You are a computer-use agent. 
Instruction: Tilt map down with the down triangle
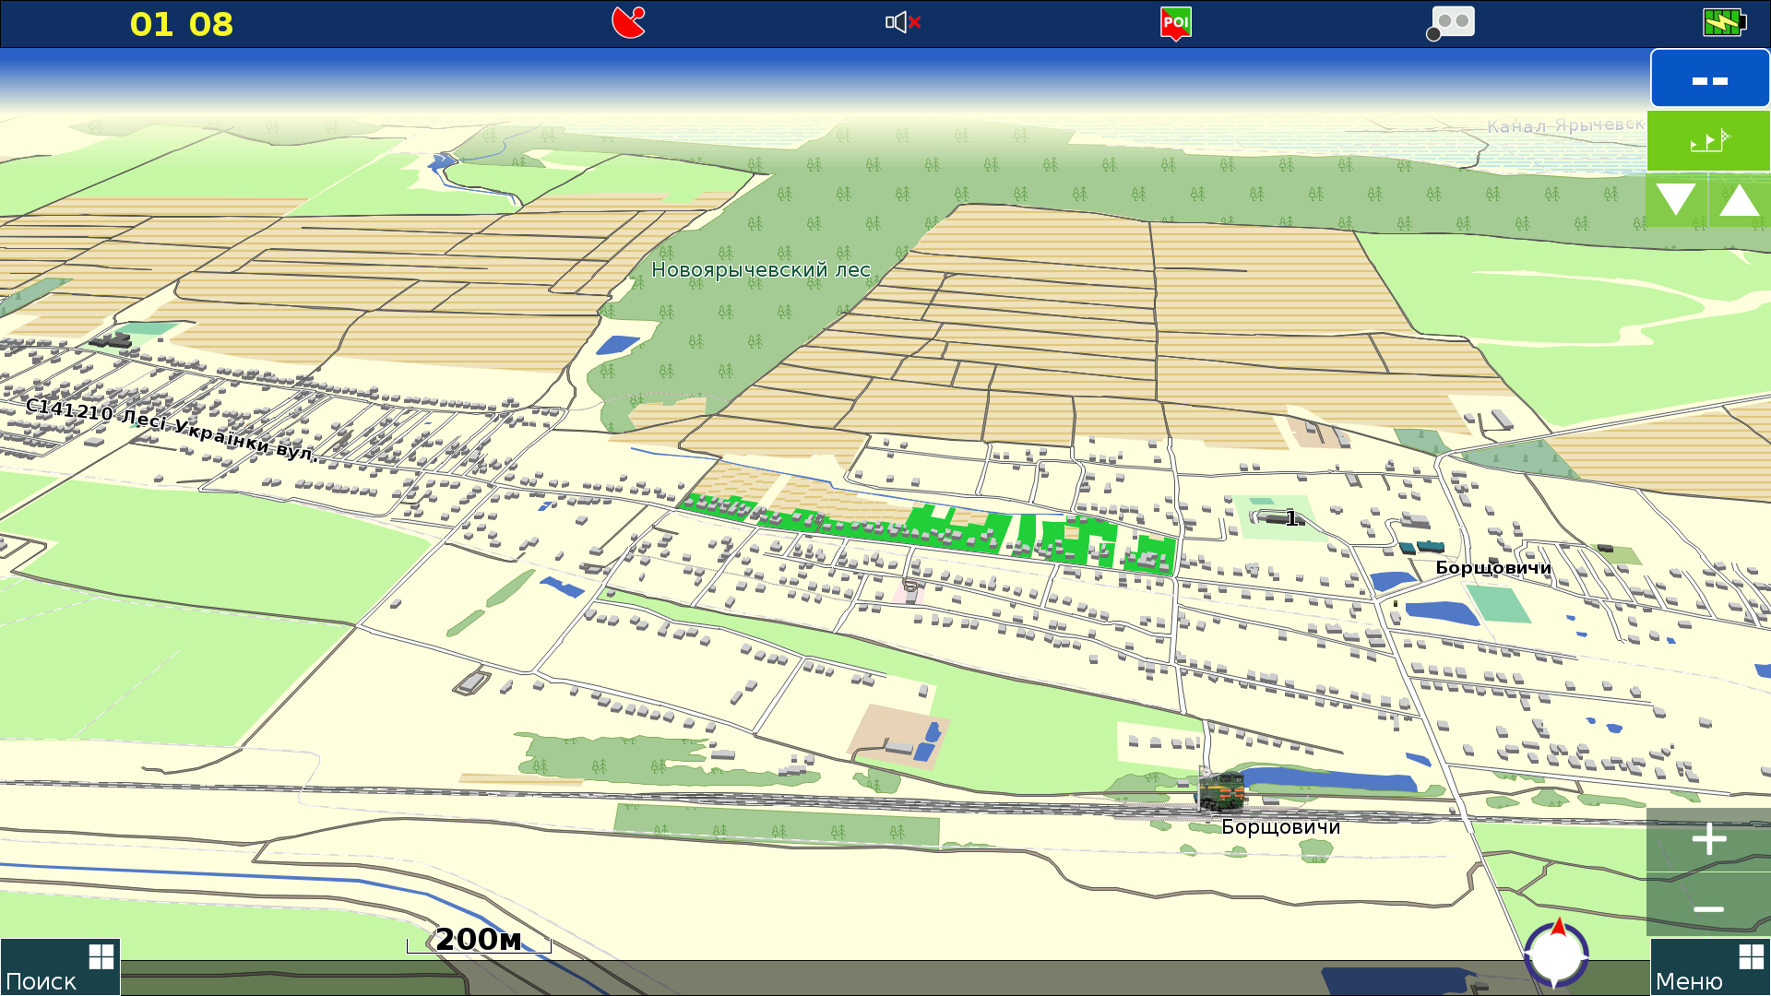click(x=1676, y=199)
